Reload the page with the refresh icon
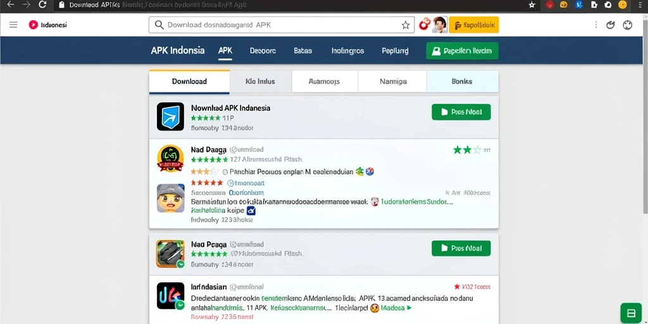The height and width of the screenshot is (324, 648). coord(42,4)
